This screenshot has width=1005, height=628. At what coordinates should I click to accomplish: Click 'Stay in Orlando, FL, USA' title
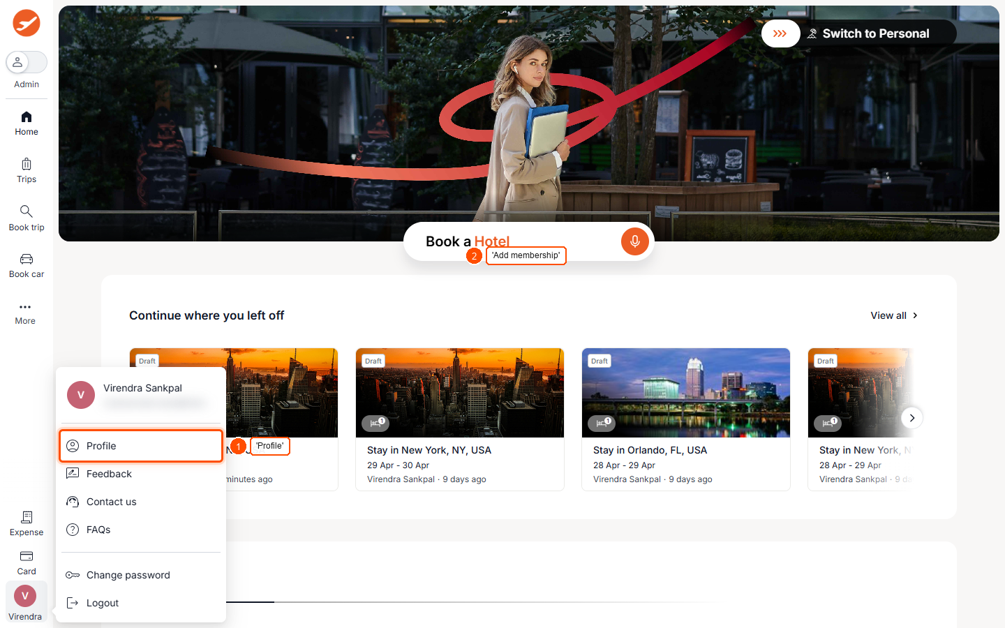tap(650, 450)
